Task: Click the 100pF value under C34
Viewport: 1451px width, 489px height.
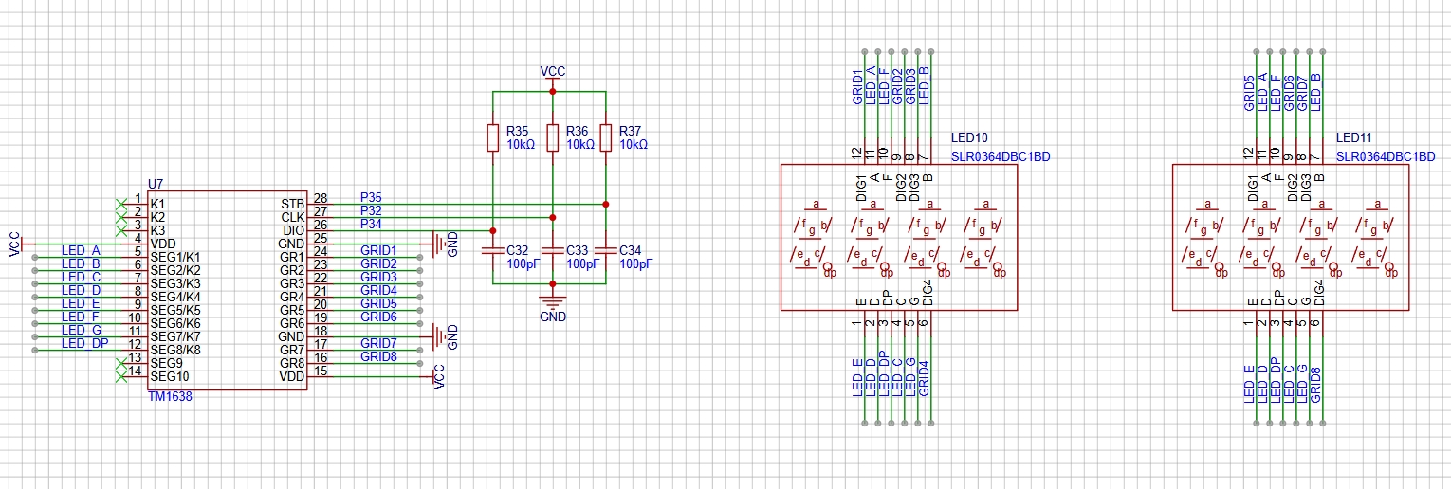Action: (636, 264)
